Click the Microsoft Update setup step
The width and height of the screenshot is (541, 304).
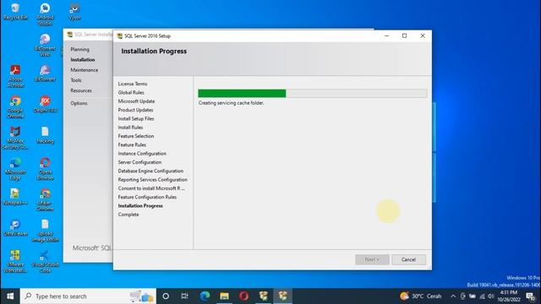(136, 101)
